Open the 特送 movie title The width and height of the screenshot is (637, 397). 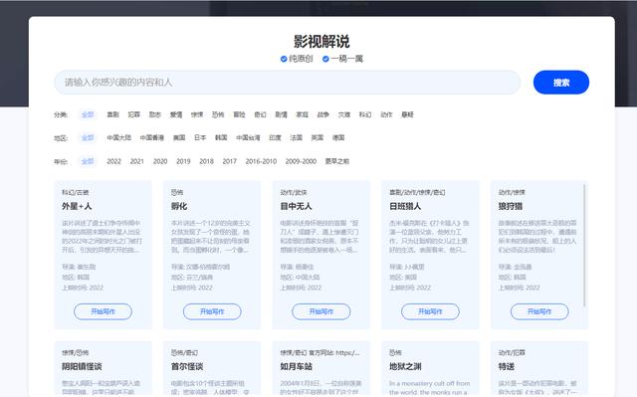click(x=507, y=366)
